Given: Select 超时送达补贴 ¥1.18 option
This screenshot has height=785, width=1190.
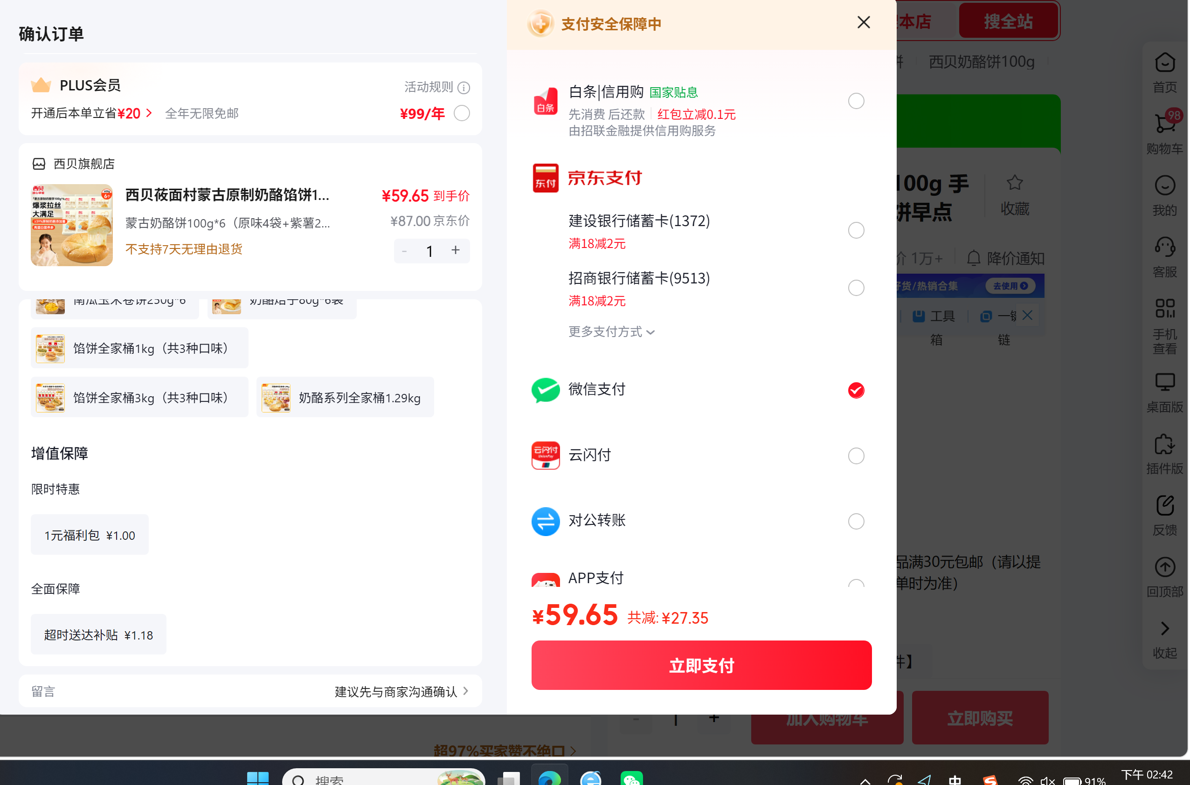Looking at the screenshot, I should click(x=99, y=635).
